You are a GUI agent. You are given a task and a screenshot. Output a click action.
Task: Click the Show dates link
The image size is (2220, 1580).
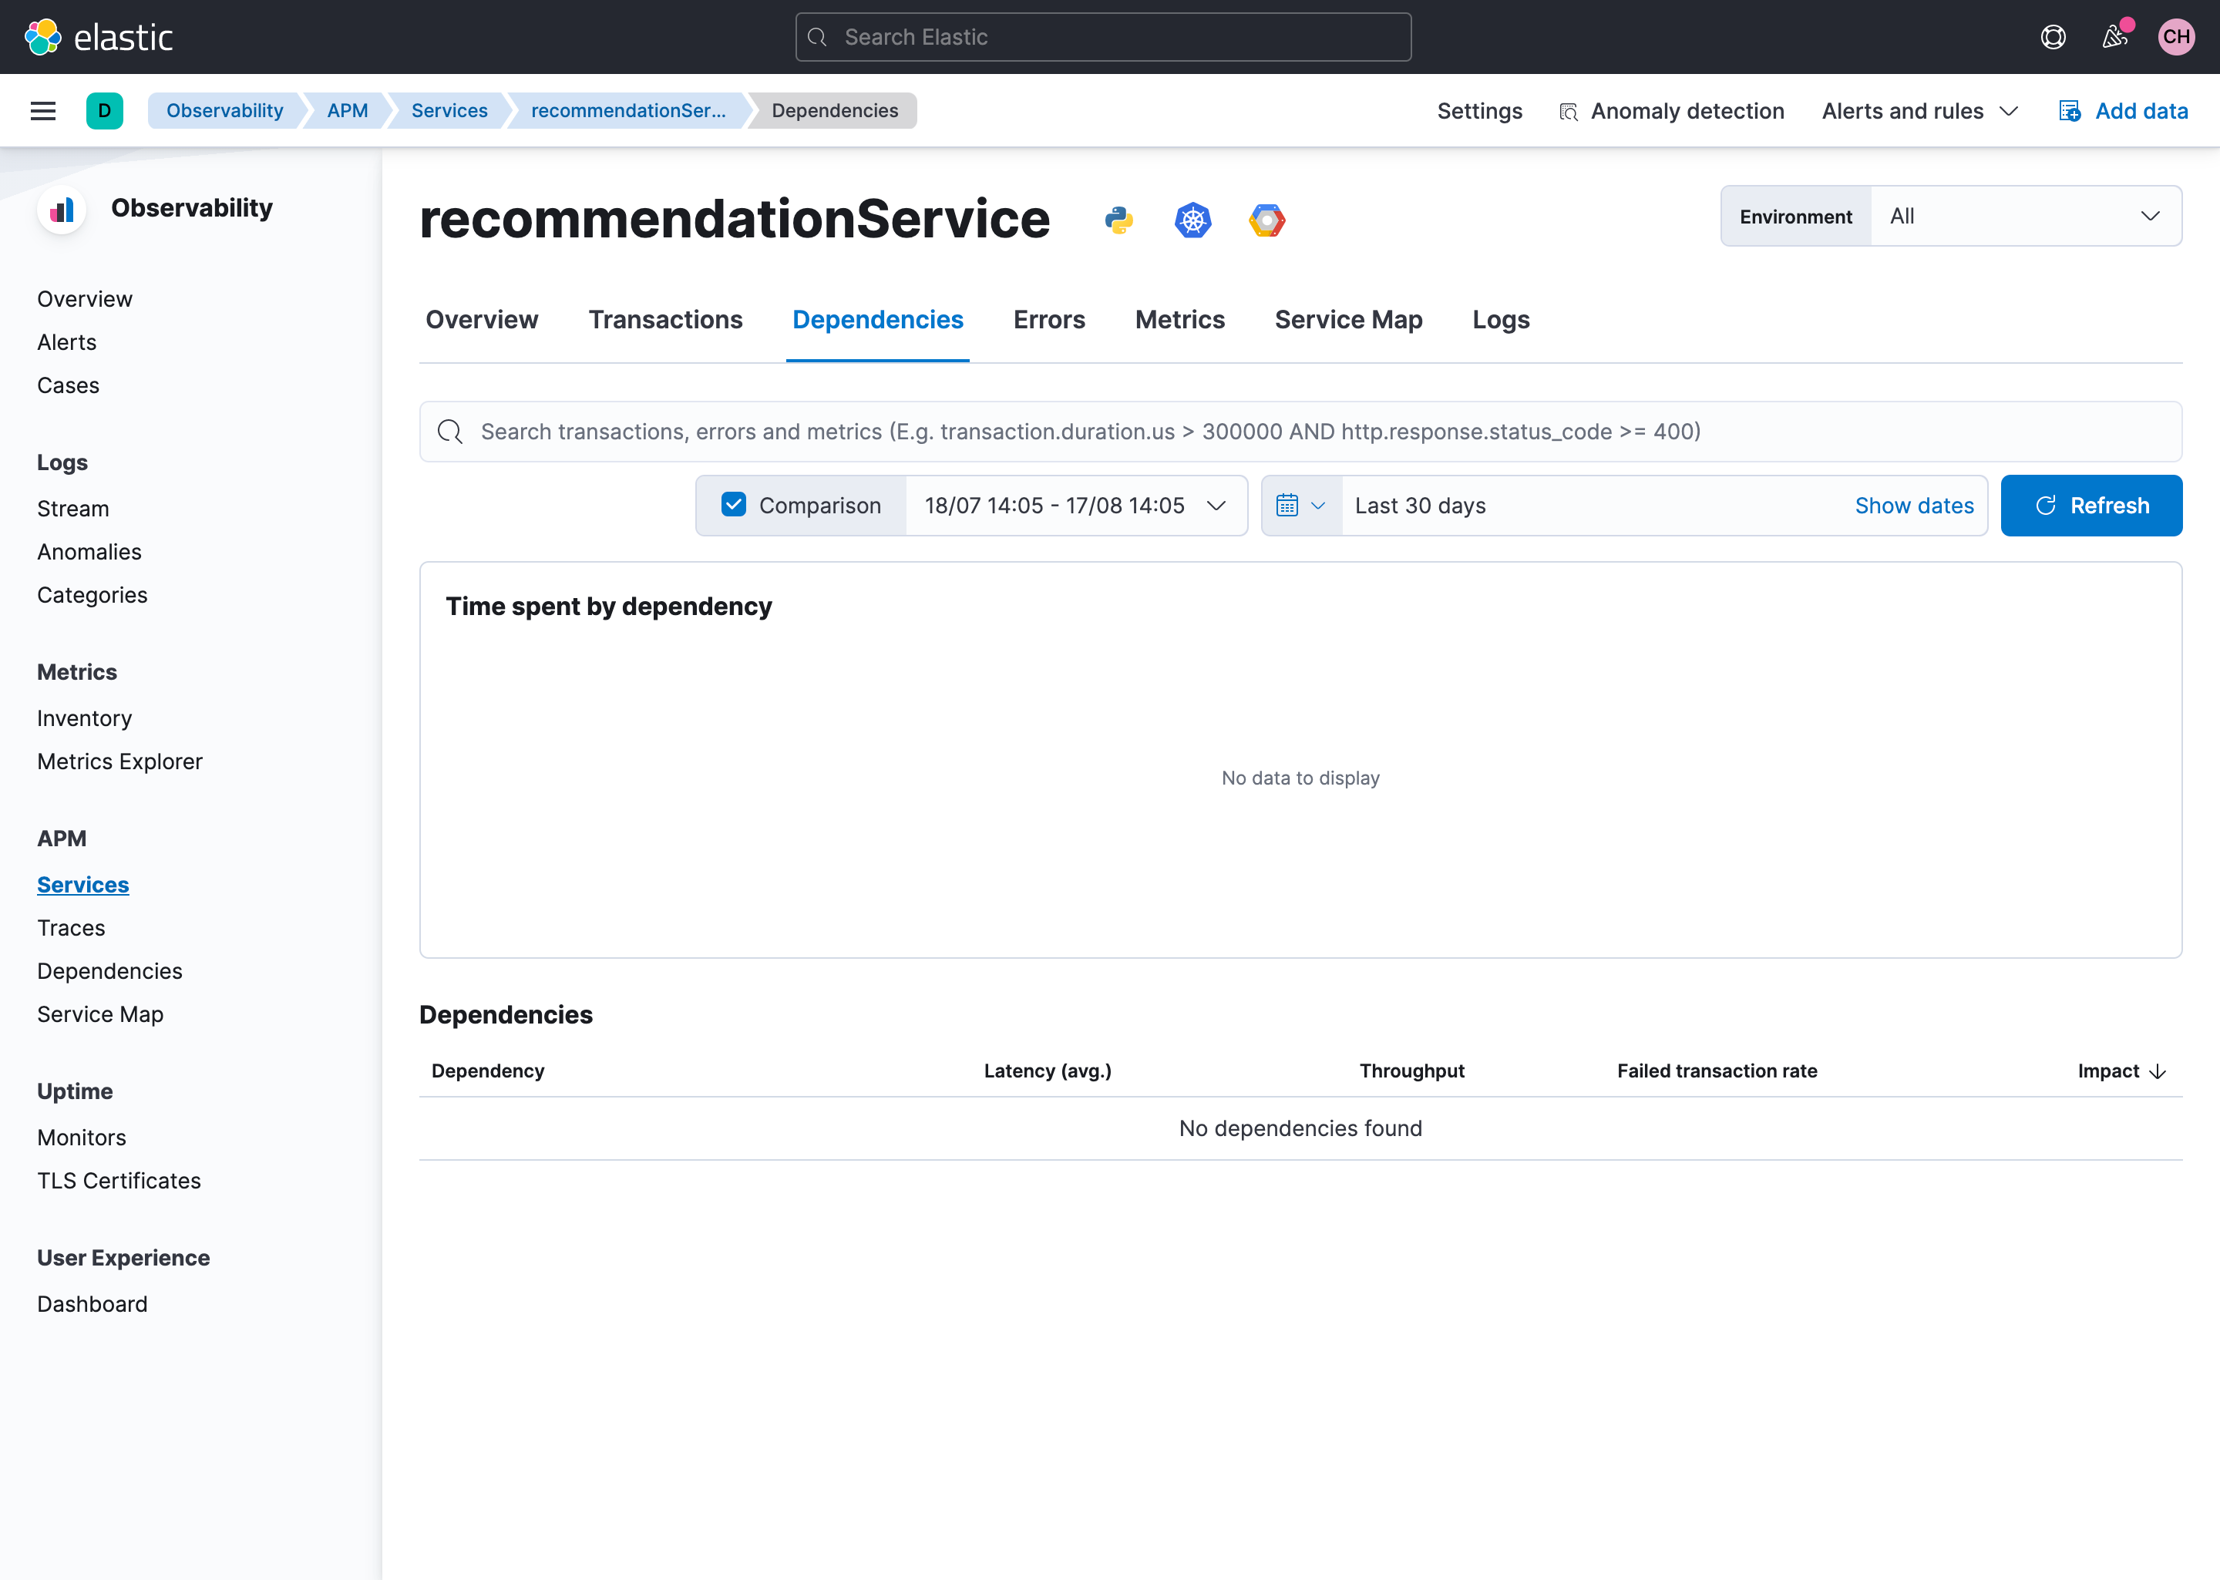point(1913,505)
